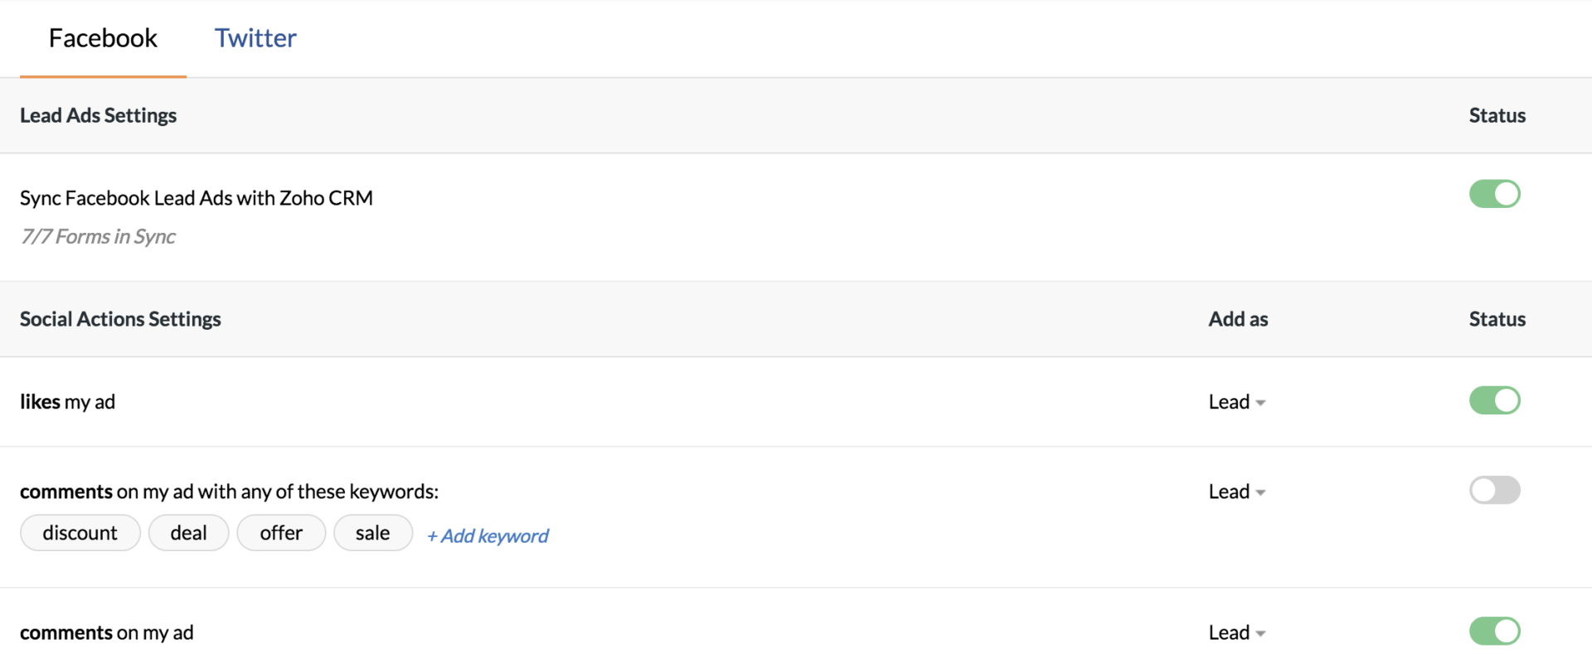Turn off the 'likes my ad' toggle
This screenshot has width=1592, height=668.
click(x=1494, y=400)
